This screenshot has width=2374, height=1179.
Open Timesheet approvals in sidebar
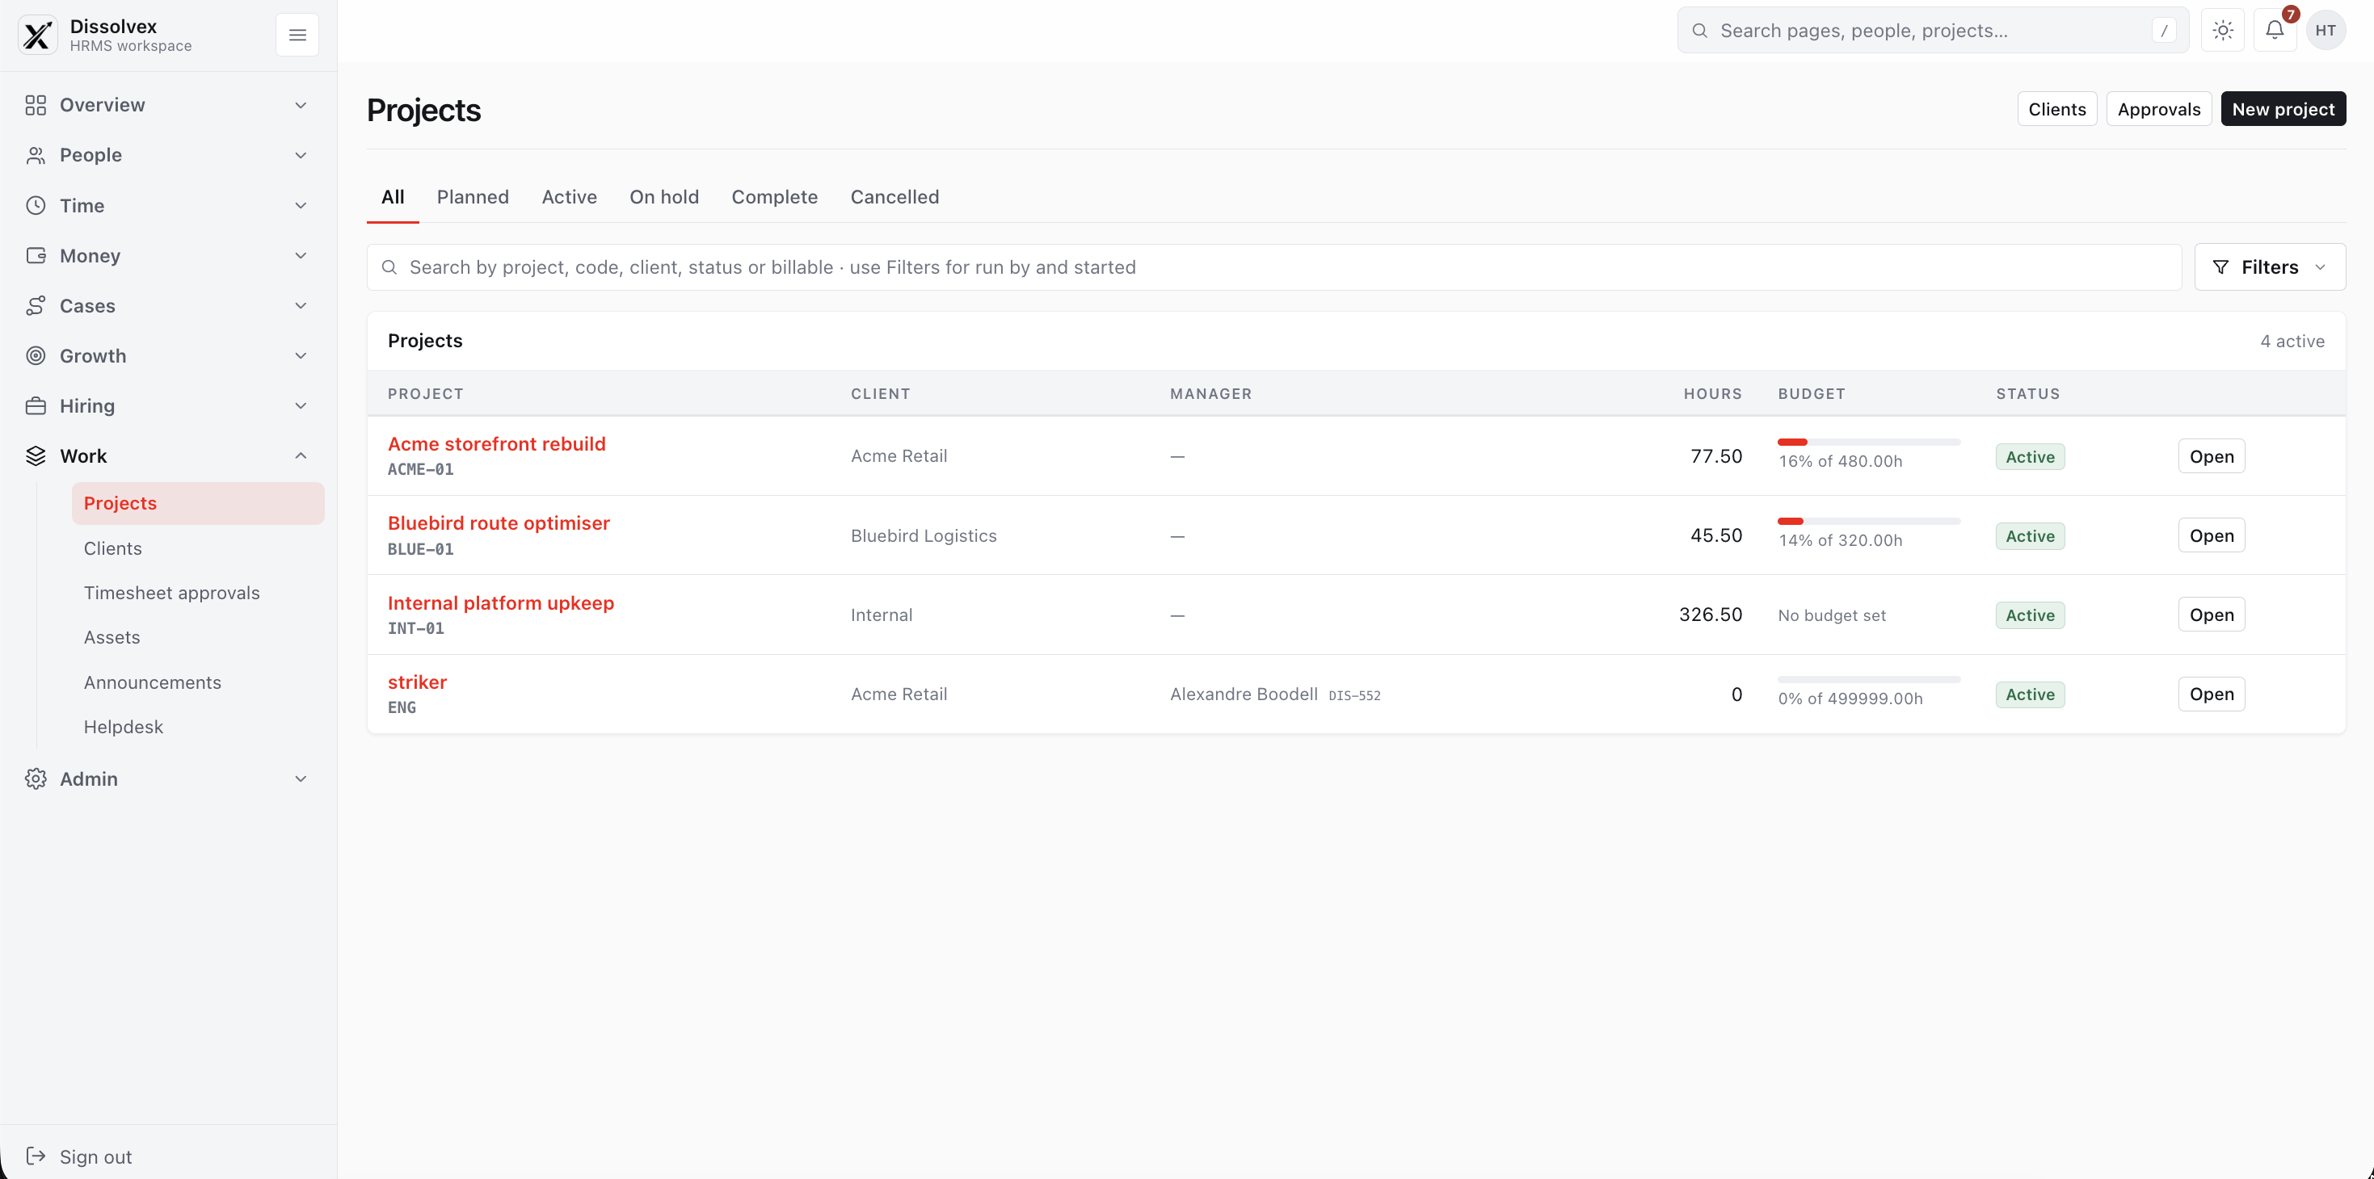pos(198,594)
